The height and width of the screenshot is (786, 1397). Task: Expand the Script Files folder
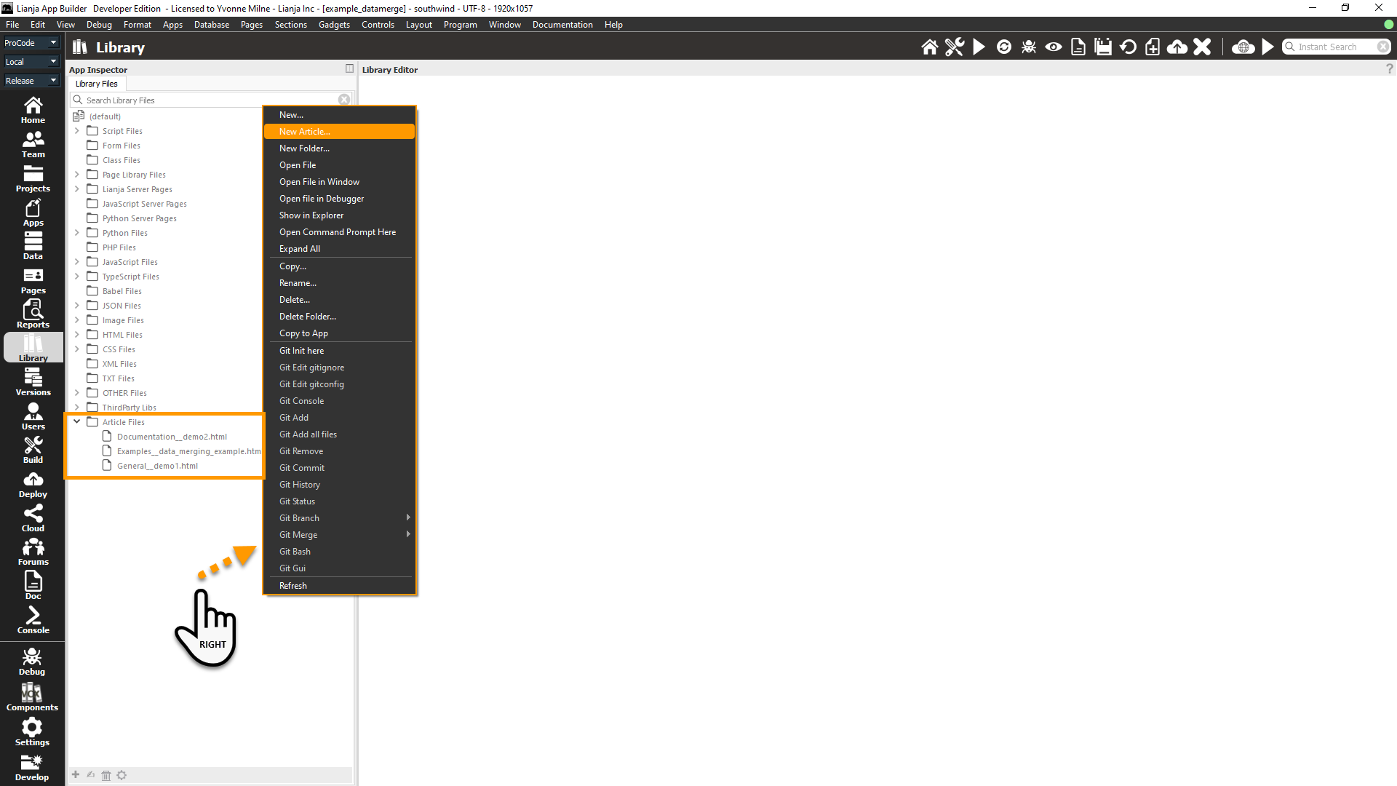(x=77, y=131)
